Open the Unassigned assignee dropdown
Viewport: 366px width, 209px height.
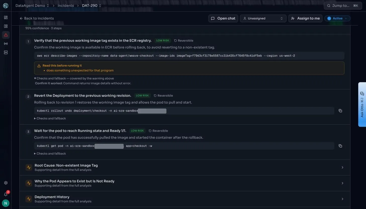point(263,18)
